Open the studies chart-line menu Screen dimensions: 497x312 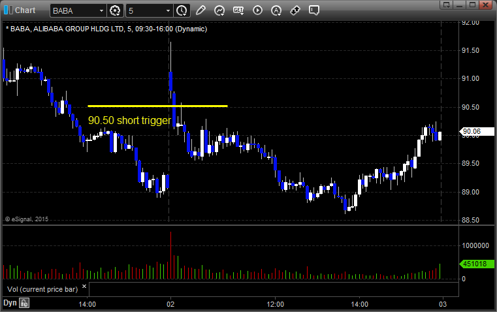[219, 10]
